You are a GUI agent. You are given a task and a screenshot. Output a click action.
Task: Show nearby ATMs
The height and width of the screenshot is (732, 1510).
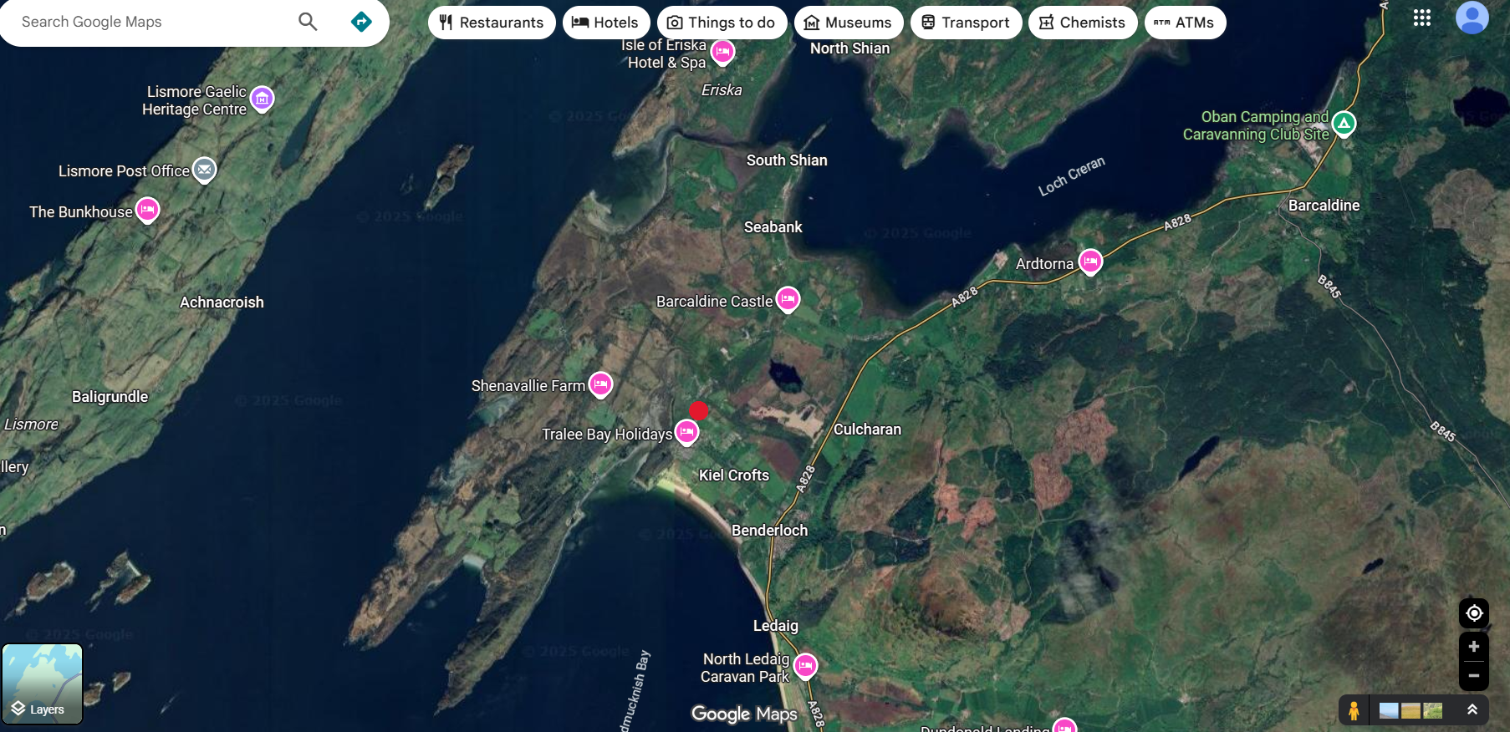coord(1184,23)
